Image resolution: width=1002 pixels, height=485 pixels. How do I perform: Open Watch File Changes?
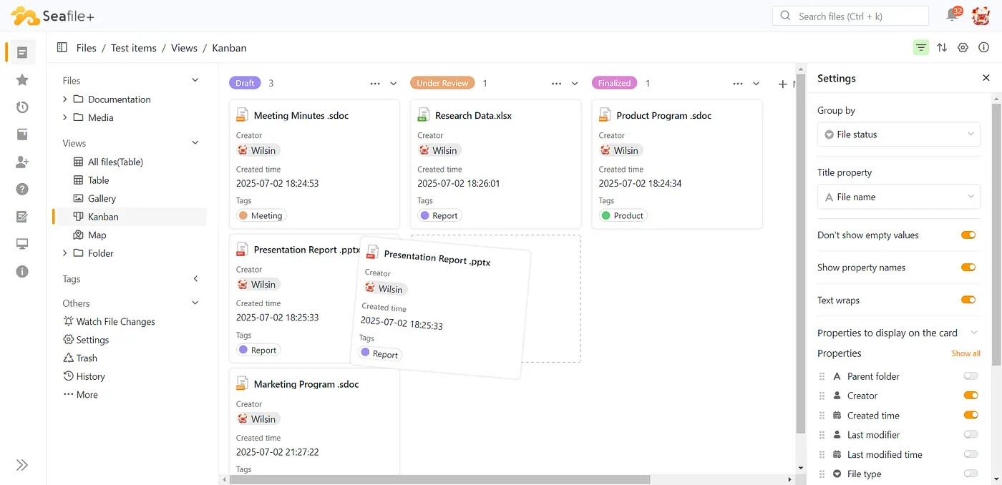115,322
